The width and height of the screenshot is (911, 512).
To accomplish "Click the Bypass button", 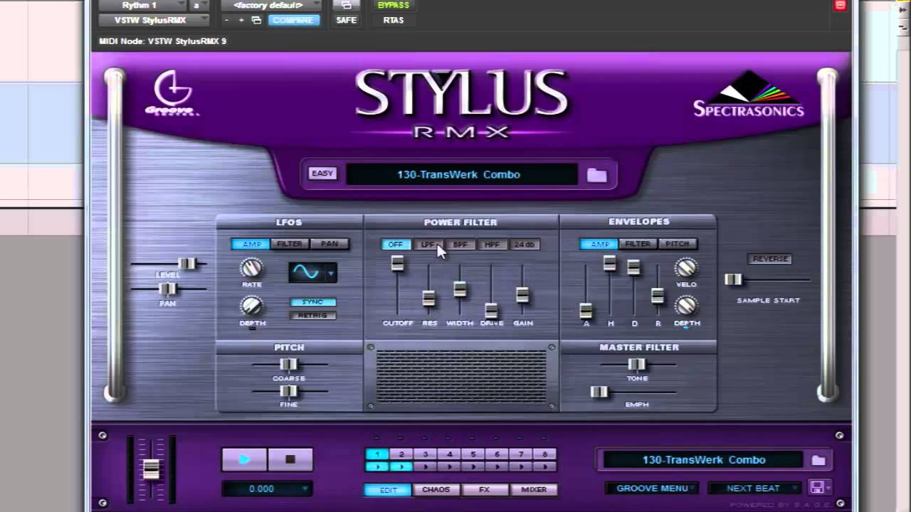I will (x=394, y=5).
